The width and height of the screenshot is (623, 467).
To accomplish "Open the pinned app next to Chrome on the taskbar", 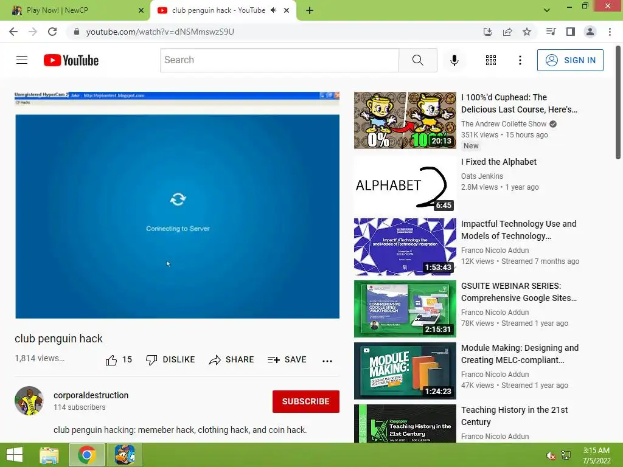I will 124,455.
